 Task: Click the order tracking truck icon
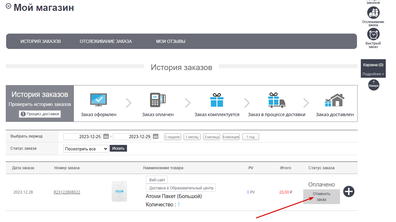click(373, 13)
